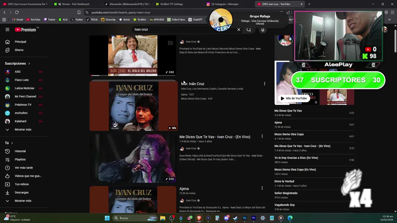This screenshot has width=397, height=223.
Task: Open more options for Mix: Iván Cruz
Action: click(265, 84)
